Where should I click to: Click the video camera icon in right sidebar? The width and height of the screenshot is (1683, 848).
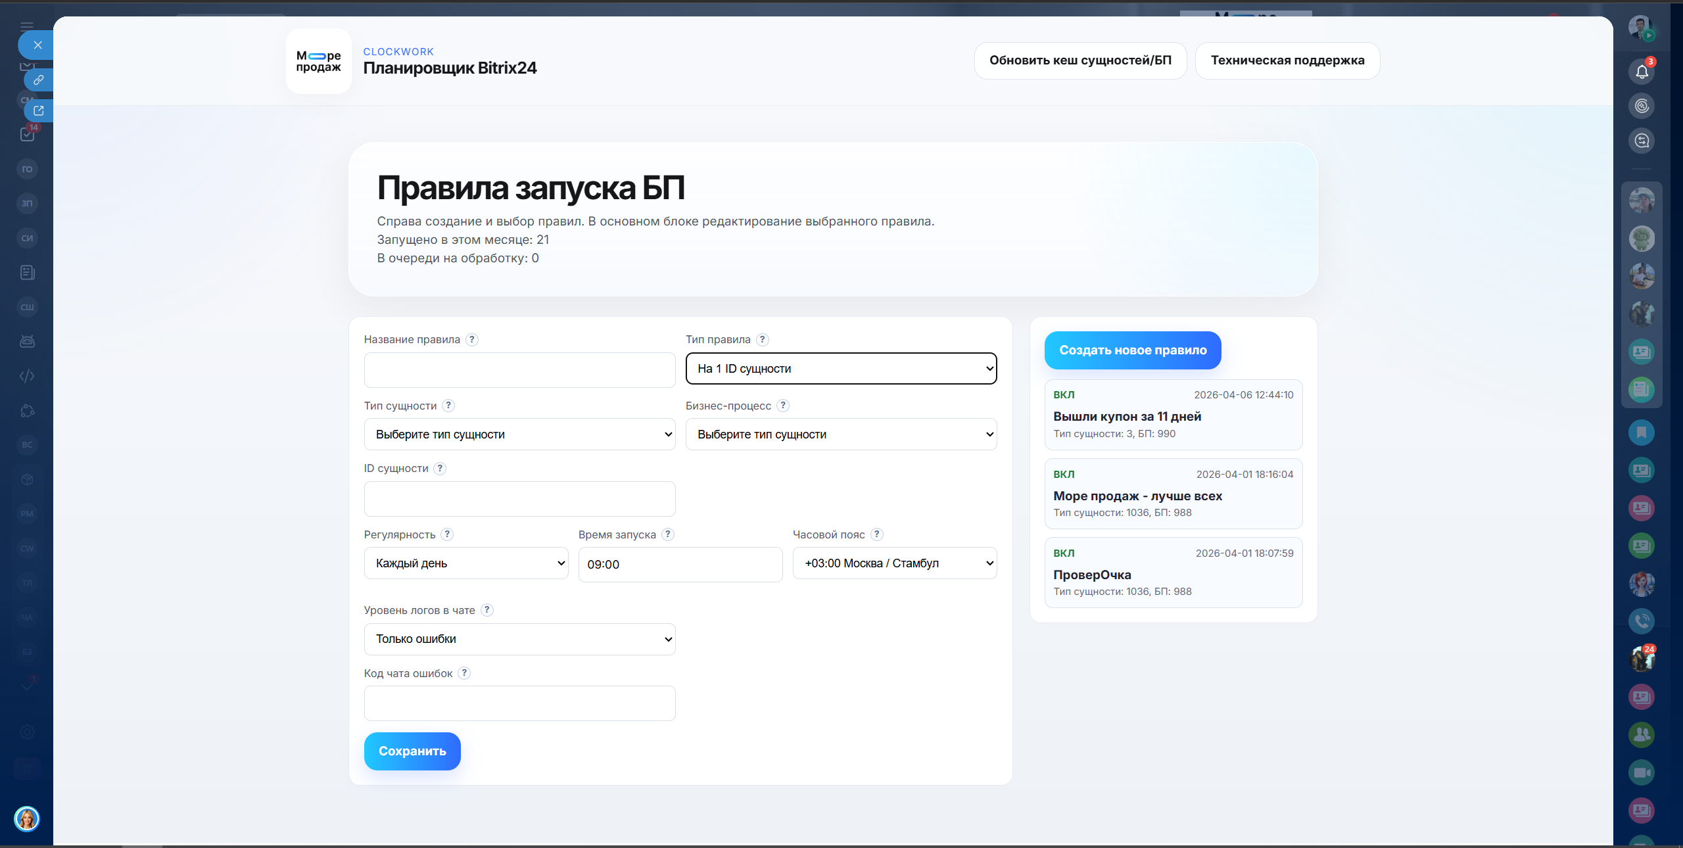point(1642,772)
